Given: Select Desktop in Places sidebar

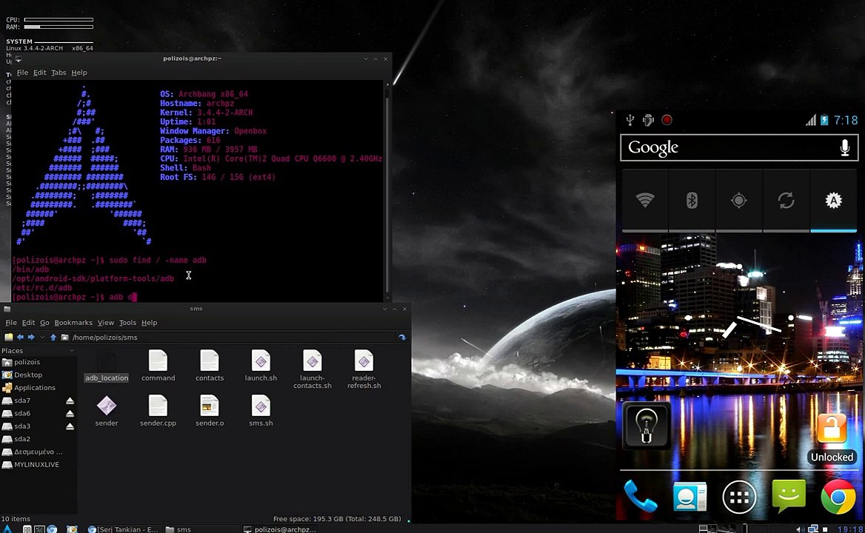Looking at the screenshot, I should coord(27,375).
